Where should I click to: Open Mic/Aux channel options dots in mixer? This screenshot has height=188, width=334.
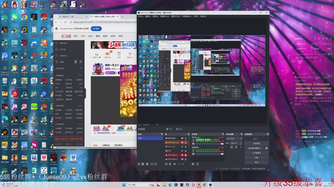[193, 141]
